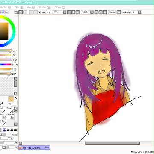Viewport: 154px width, 154px height.
Task: Click the brush slider showing 34
Action: (x=9, y=143)
